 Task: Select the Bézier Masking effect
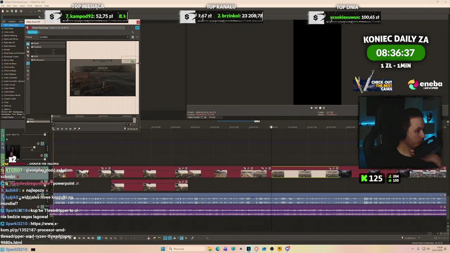pos(11,35)
